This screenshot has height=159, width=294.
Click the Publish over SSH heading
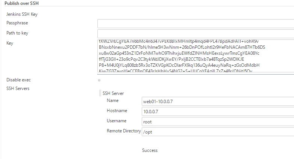[x=21, y=3]
